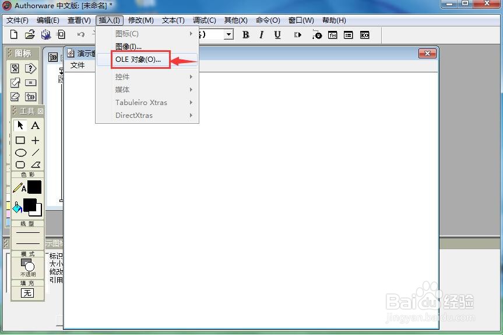The image size is (503, 335).
Task: Select the Straight Line plus tool
Action: point(36,140)
